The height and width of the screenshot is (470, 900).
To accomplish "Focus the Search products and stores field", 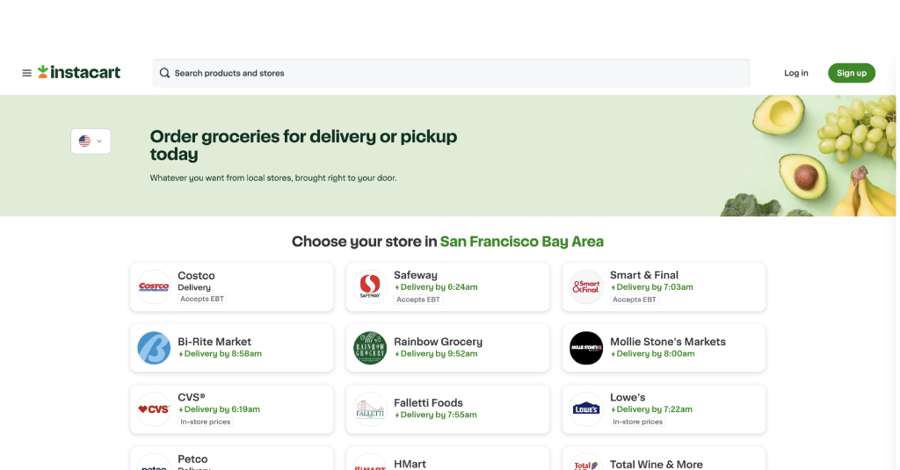I will [451, 73].
